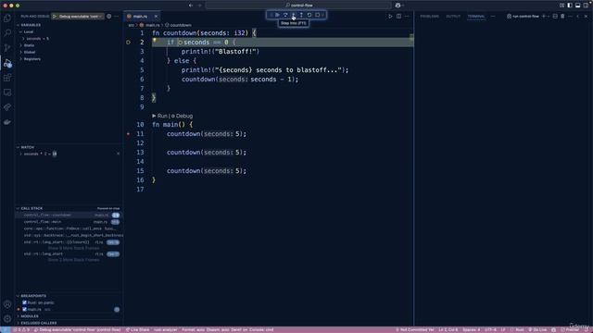Switch to the Output panel tab
This screenshot has width=593, height=333.
click(453, 17)
